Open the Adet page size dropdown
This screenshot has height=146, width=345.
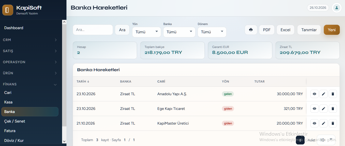pyautogui.click(x=326, y=140)
